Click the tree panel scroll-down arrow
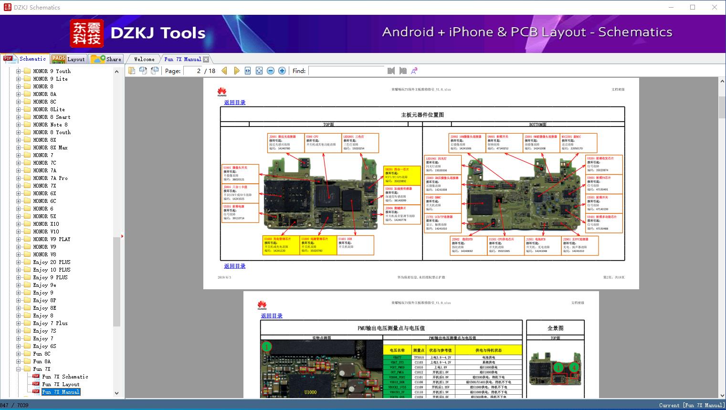The image size is (726, 410). [116, 393]
